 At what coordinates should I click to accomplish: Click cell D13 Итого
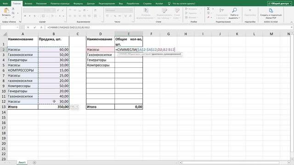(x=100, y=107)
